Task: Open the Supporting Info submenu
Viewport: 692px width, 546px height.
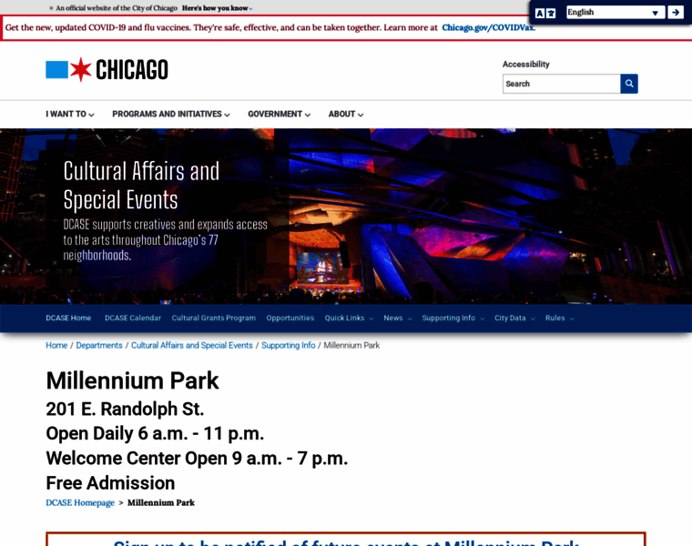Action: click(453, 318)
